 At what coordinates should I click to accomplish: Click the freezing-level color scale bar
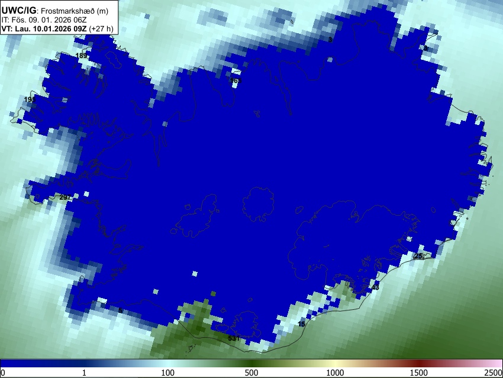pyautogui.click(x=251, y=364)
